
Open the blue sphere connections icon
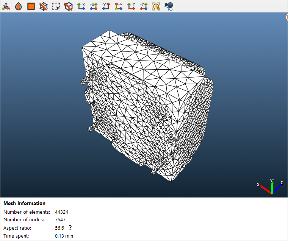pyautogui.click(x=169, y=6)
